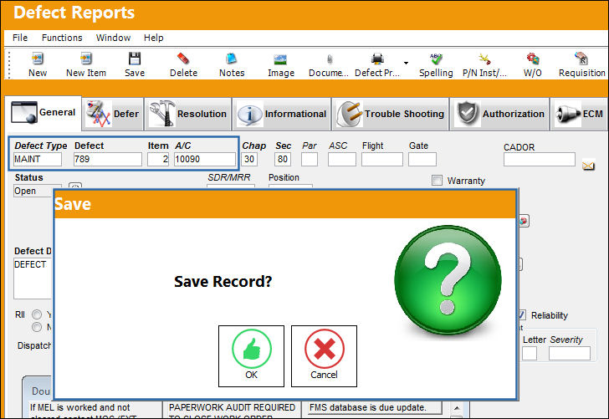This screenshot has height=419, width=609.
Task: Switch to the Trouble Shooting tab
Action: coord(391,114)
